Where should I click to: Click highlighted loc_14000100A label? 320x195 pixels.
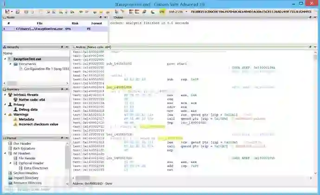(x=119, y=87)
